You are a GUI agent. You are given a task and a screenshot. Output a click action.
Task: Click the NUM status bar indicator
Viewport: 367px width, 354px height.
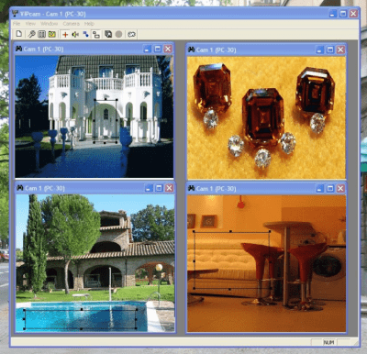pyautogui.click(x=328, y=342)
